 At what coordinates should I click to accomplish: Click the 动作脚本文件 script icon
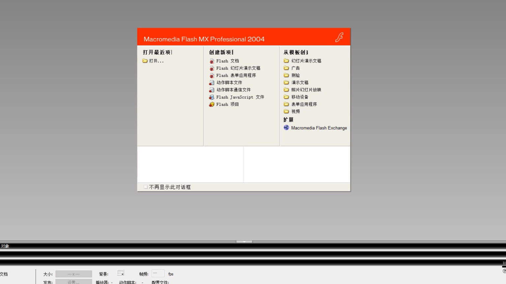(212, 83)
